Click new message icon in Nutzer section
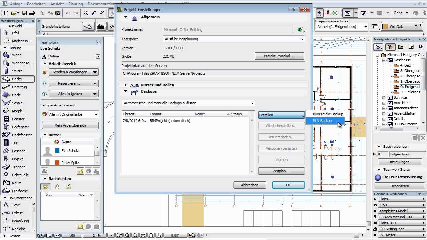The image size is (427, 240). point(80,171)
